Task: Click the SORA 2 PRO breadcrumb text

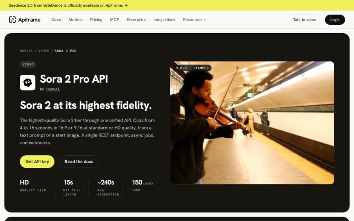Action: [65, 51]
